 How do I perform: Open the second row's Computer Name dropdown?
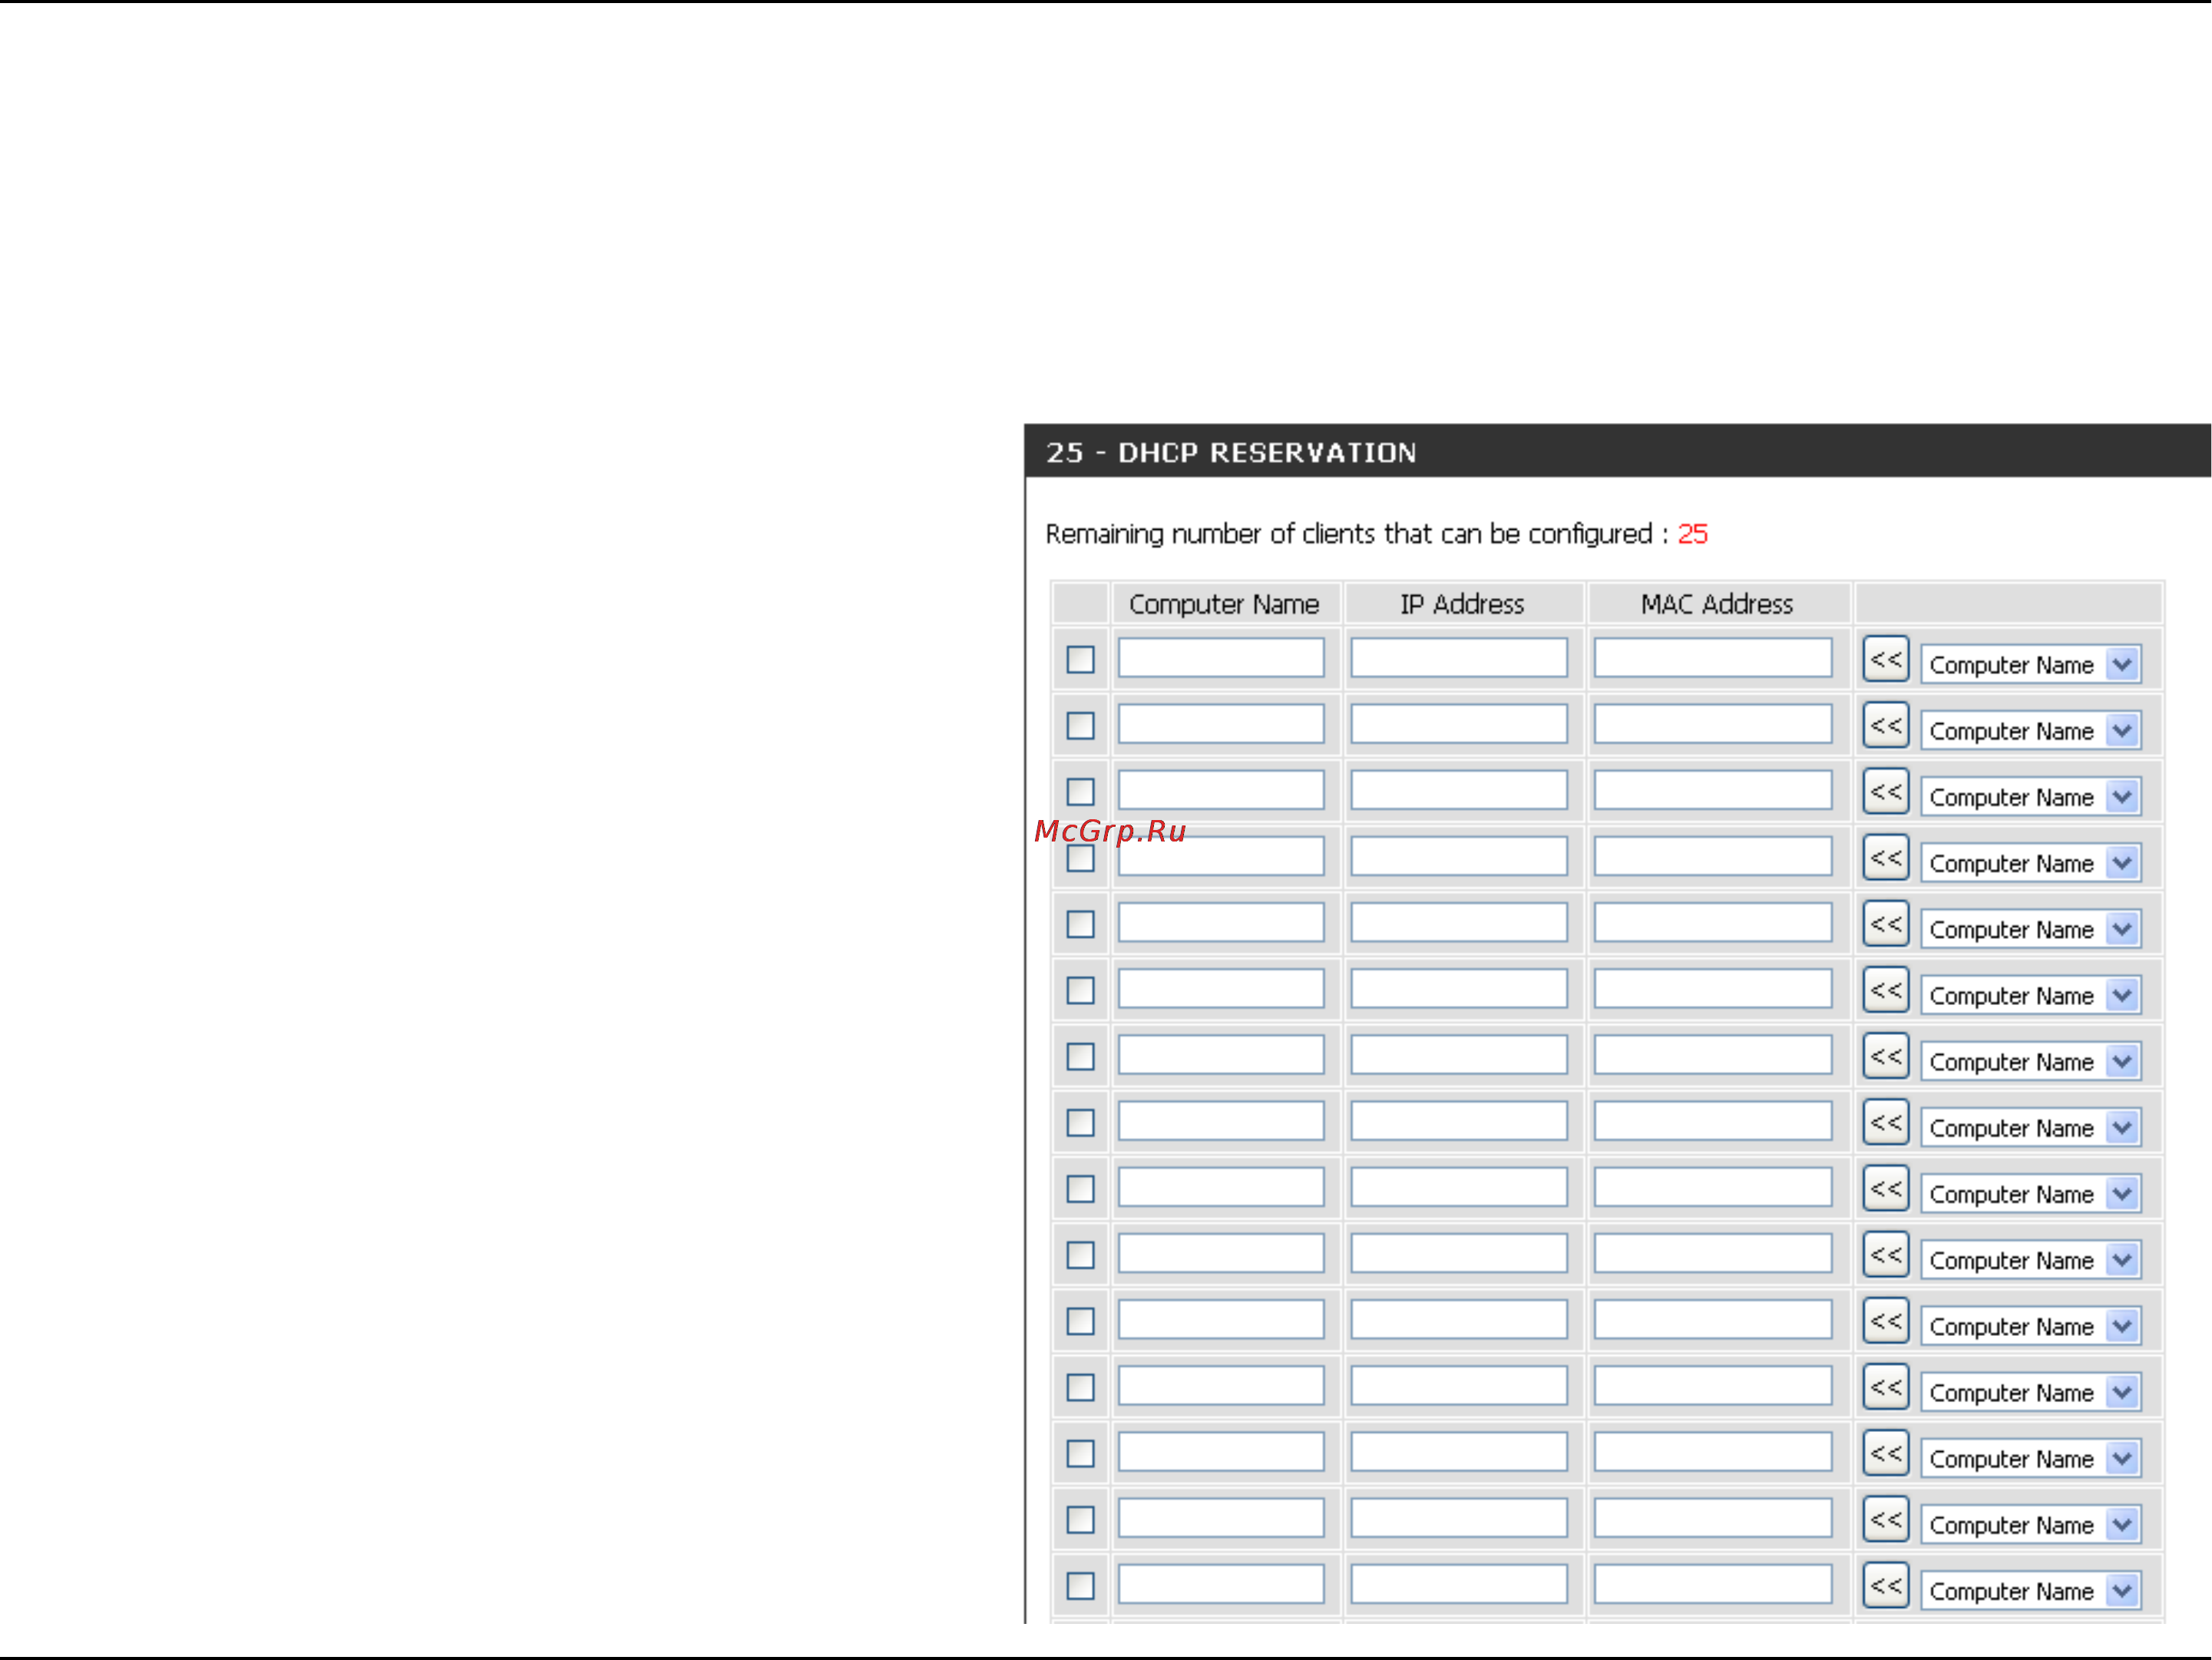[2031, 730]
